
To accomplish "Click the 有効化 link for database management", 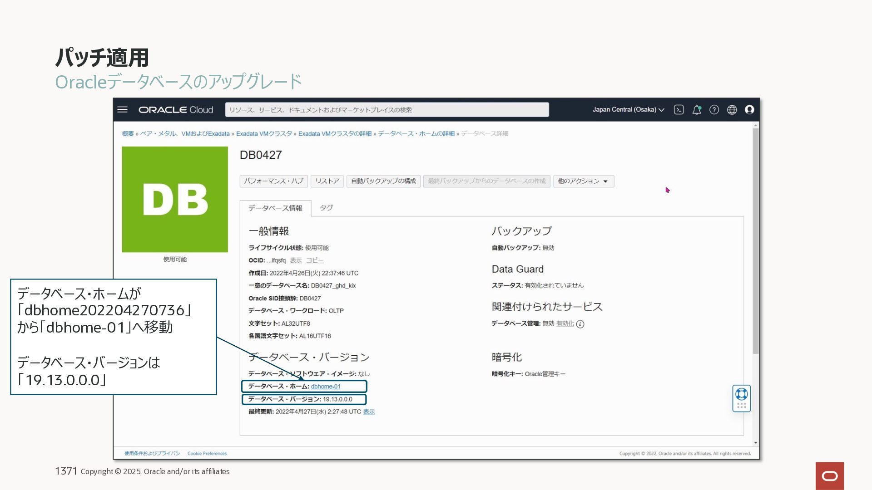I will (565, 323).
